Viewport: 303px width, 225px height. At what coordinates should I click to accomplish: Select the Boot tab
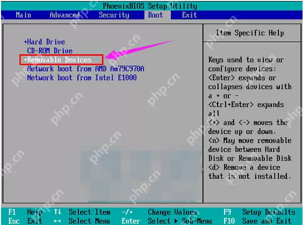[x=155, y=15]
